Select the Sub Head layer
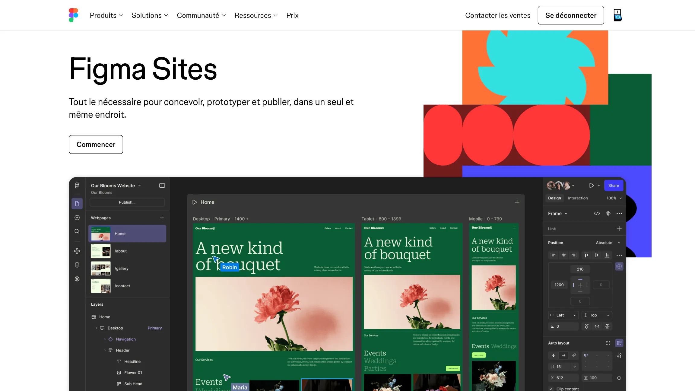 coord(129,384)
